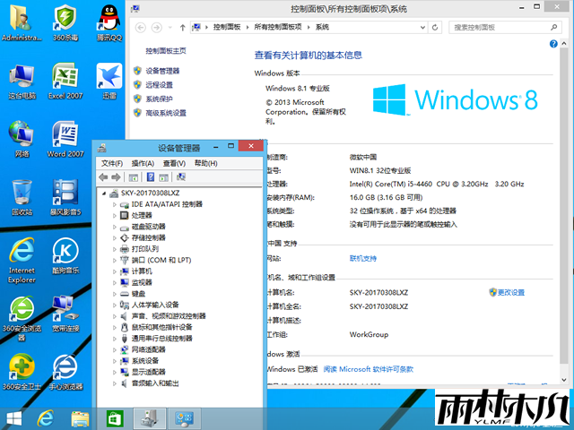Click 控制面板 in the breadcrumb path
Viewport: 574px width, 430px height.
[x=227, y=27]
